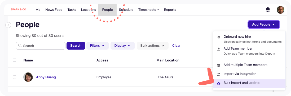This screenshot has width=291, height=96.
Task: Click the paper plane Onboard new hire icon
Action: pos(219,37)
